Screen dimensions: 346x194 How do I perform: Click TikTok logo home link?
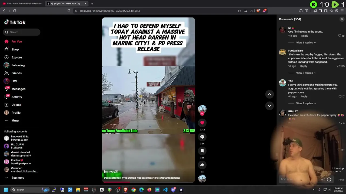pyautogui.click(x=15, y=22)
